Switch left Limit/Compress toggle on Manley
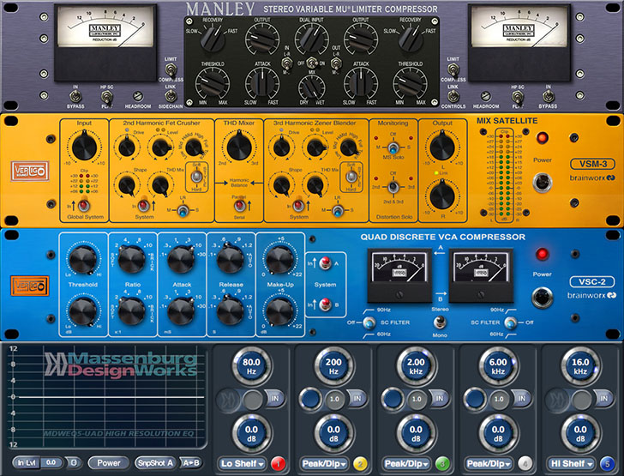Viewport: 624px width, 476px height. tap(171, 70)
